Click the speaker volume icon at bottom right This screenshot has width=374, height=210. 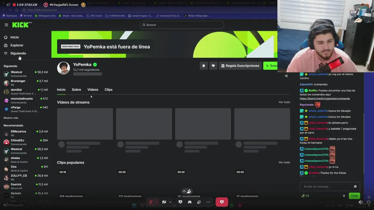point(361,202)
